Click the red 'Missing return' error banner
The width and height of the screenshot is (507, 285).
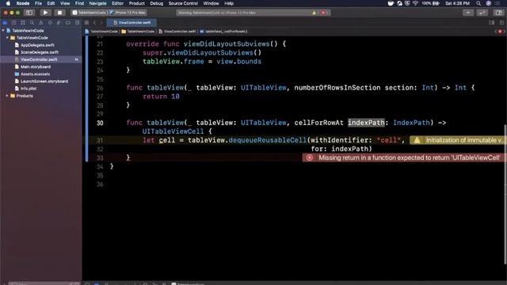[x=405, y=158]
